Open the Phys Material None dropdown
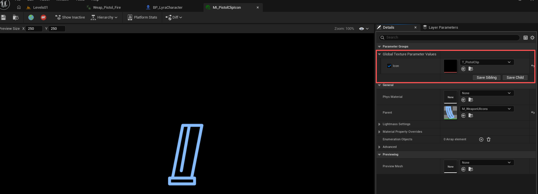This screenshot has width=538, height=194. coord(487,93)
